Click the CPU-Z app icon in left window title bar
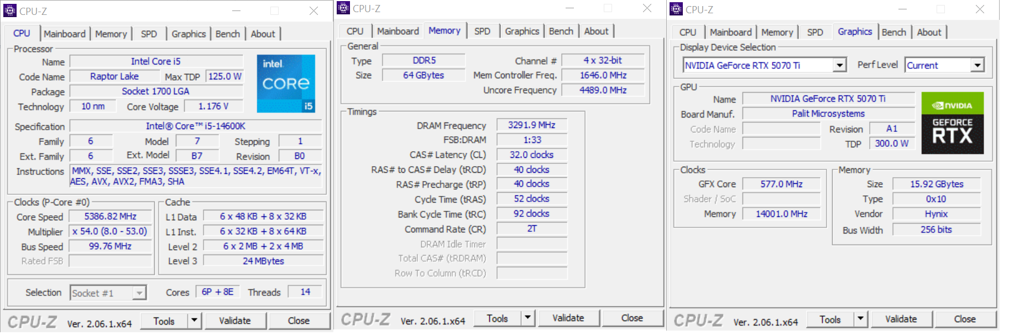The width and height of the screenshot is (1014, 335). click(10, 10)
